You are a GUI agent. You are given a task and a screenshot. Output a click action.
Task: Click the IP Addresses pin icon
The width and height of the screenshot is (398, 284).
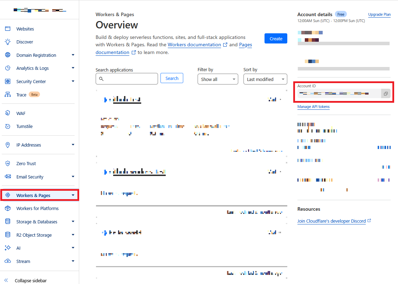pyautogui.click(x=8, y=145)
